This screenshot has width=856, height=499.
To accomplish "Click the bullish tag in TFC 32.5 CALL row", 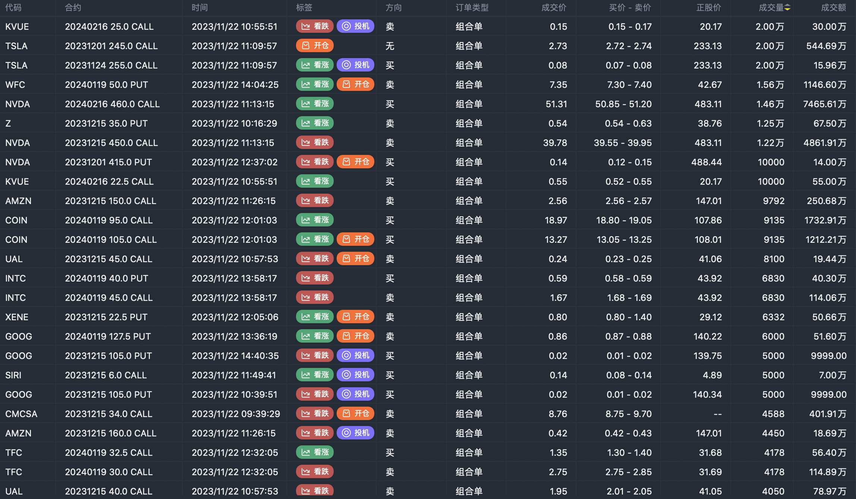I will [x=315, y=452].
